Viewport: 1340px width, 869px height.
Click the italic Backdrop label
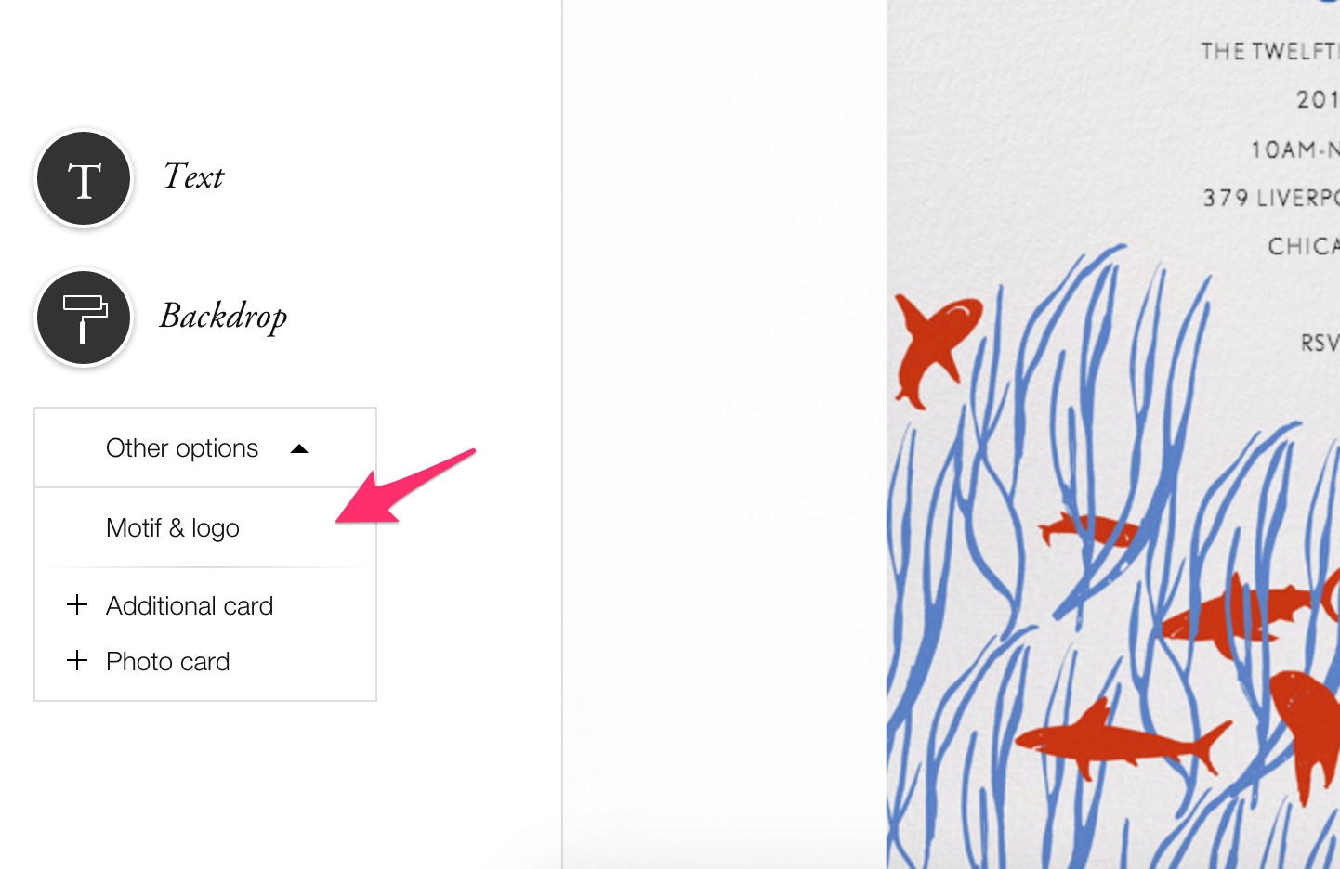224,317
